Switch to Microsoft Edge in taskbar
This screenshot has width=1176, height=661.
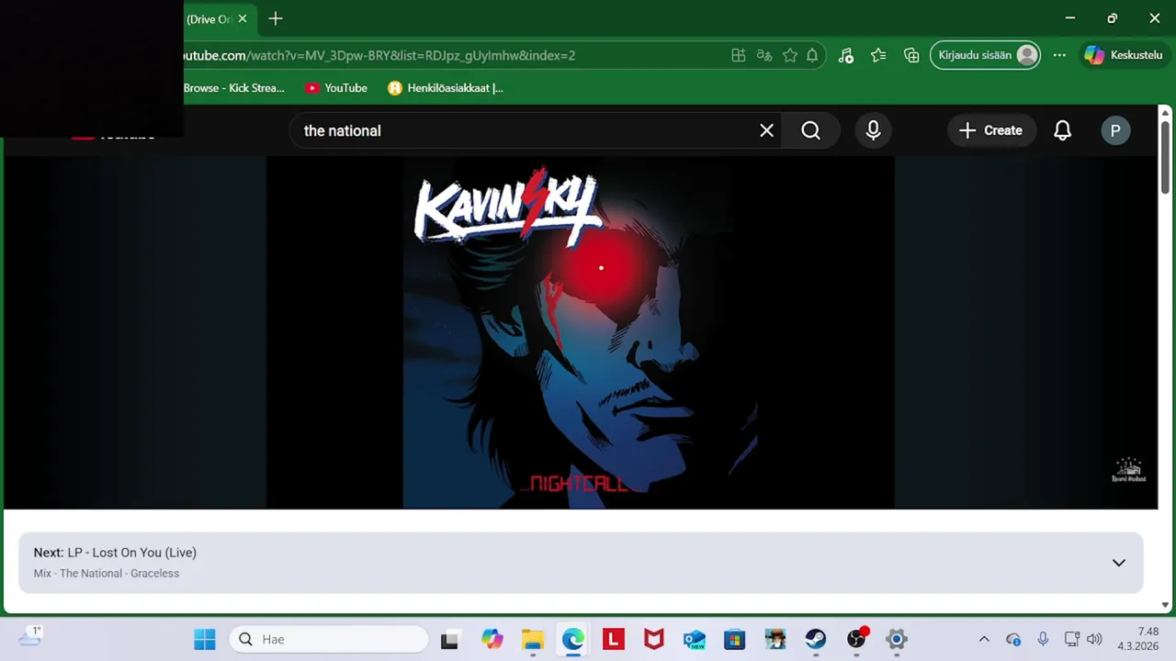click(573, 639)
